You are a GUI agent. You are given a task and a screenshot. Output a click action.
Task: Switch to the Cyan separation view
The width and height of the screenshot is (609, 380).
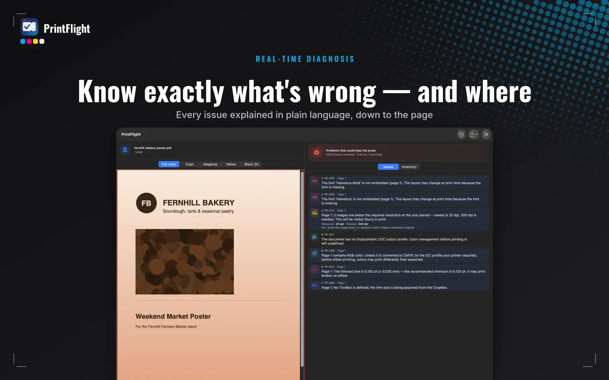click(x=190, y=164)
